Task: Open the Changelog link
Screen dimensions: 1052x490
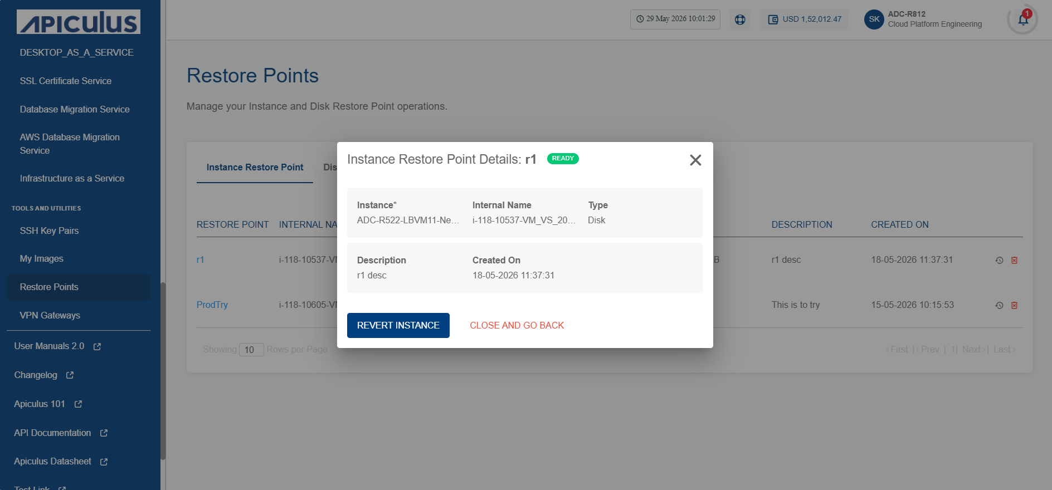Action: tap(36, 375)
